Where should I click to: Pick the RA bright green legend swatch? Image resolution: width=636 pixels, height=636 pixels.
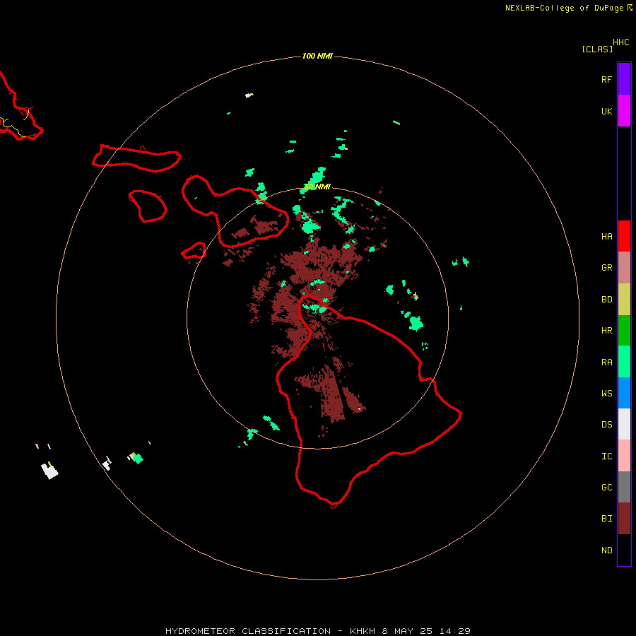click(624, 362)
